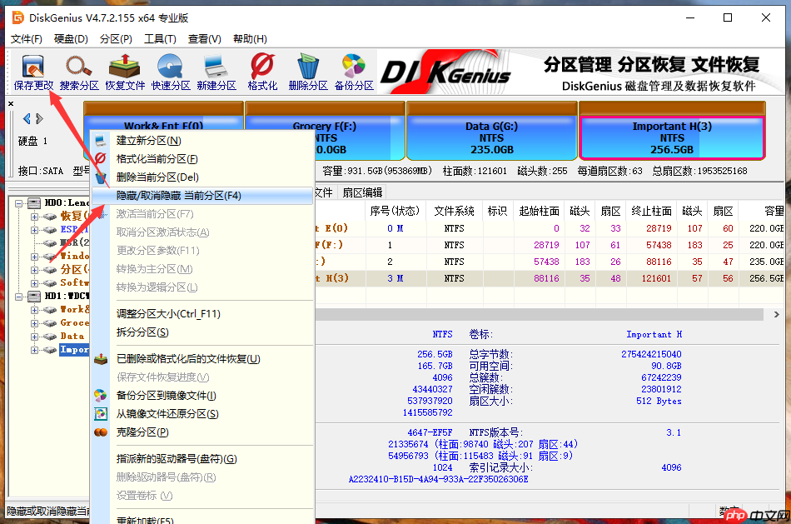Collapse the HD0:Lenovo disk tree node
This screenshot has width=791, height=524.
click(18, 202)
